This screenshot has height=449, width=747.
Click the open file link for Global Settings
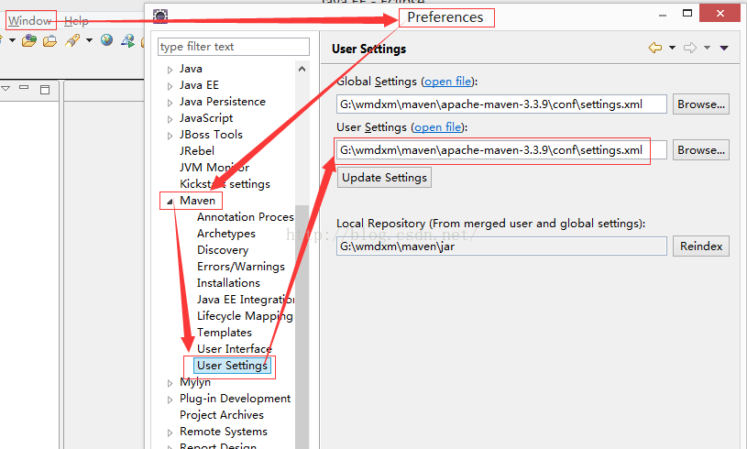click(x=448, y=82)
